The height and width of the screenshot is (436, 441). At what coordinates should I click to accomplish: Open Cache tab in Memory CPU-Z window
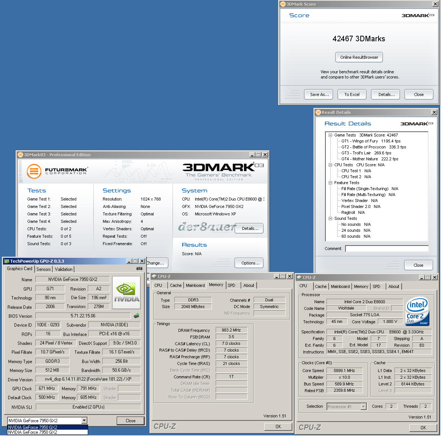pyautogui.click(x=176, y=285)
